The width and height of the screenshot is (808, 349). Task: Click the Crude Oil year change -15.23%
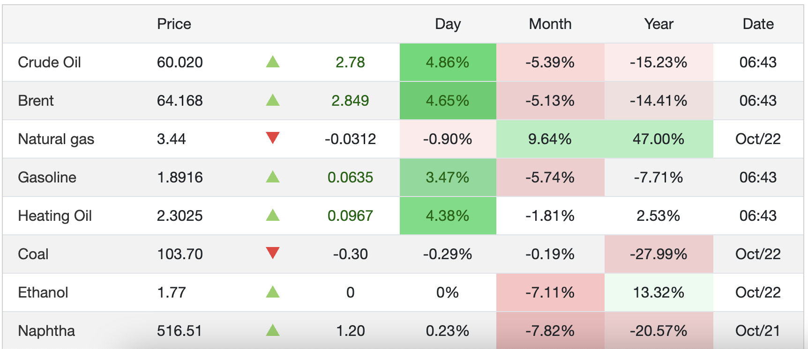click(658, 62)
